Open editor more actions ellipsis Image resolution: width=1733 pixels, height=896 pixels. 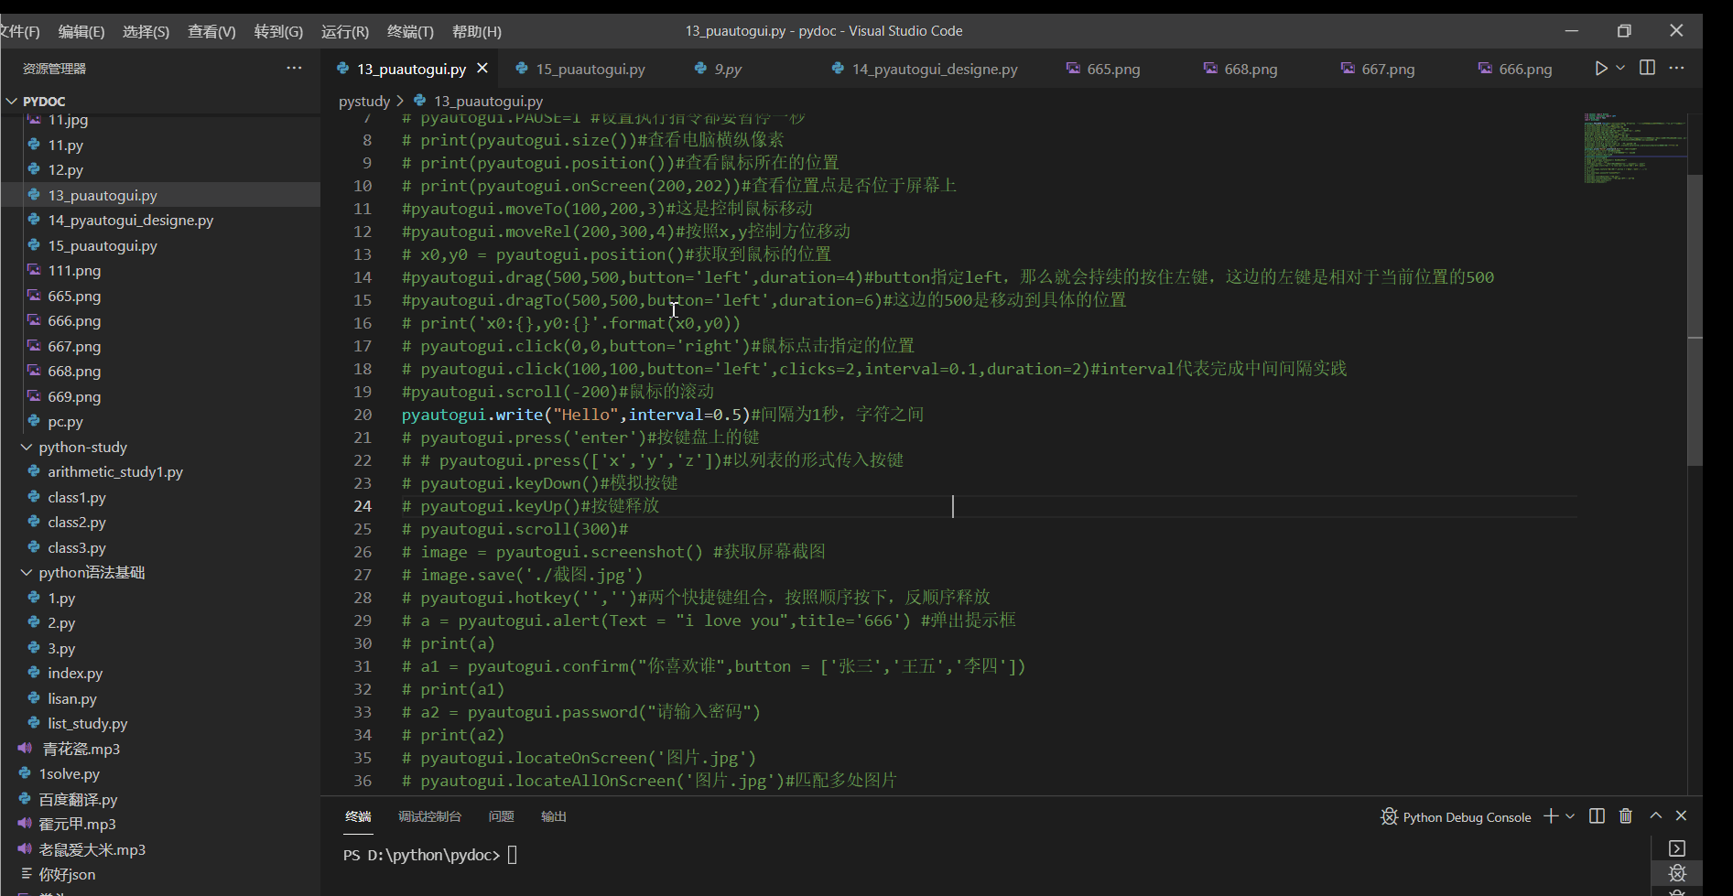point(1676,68)
